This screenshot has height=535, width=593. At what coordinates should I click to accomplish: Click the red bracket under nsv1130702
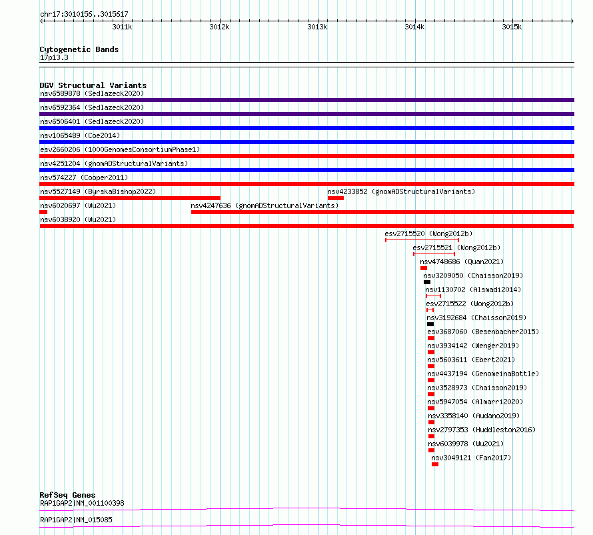[x=433, y=296]
